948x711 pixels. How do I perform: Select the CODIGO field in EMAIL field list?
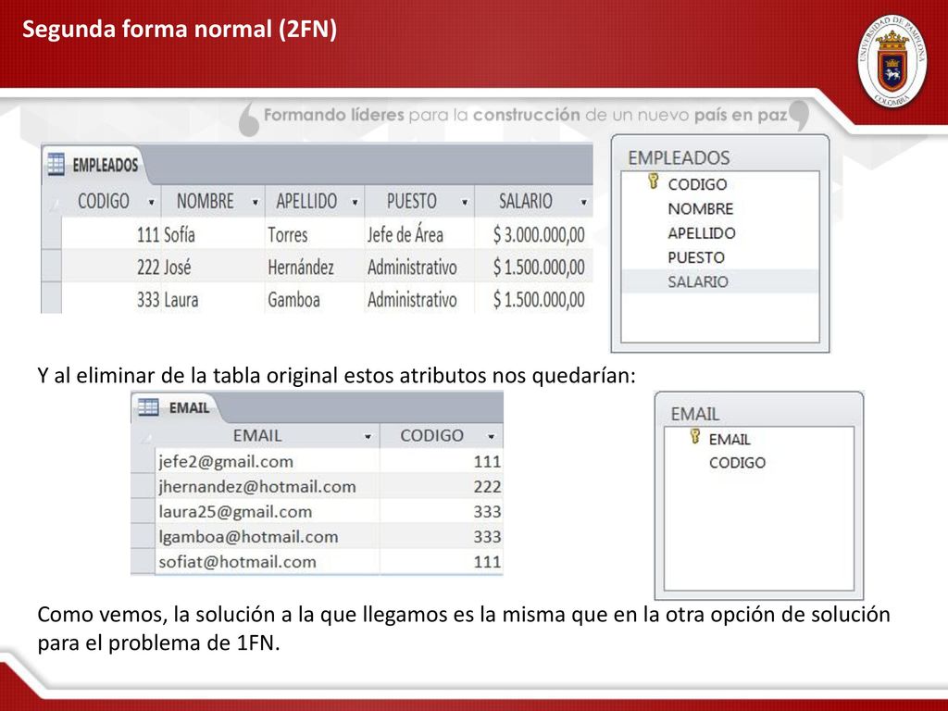pyautogui.click(x=737, y=463)
